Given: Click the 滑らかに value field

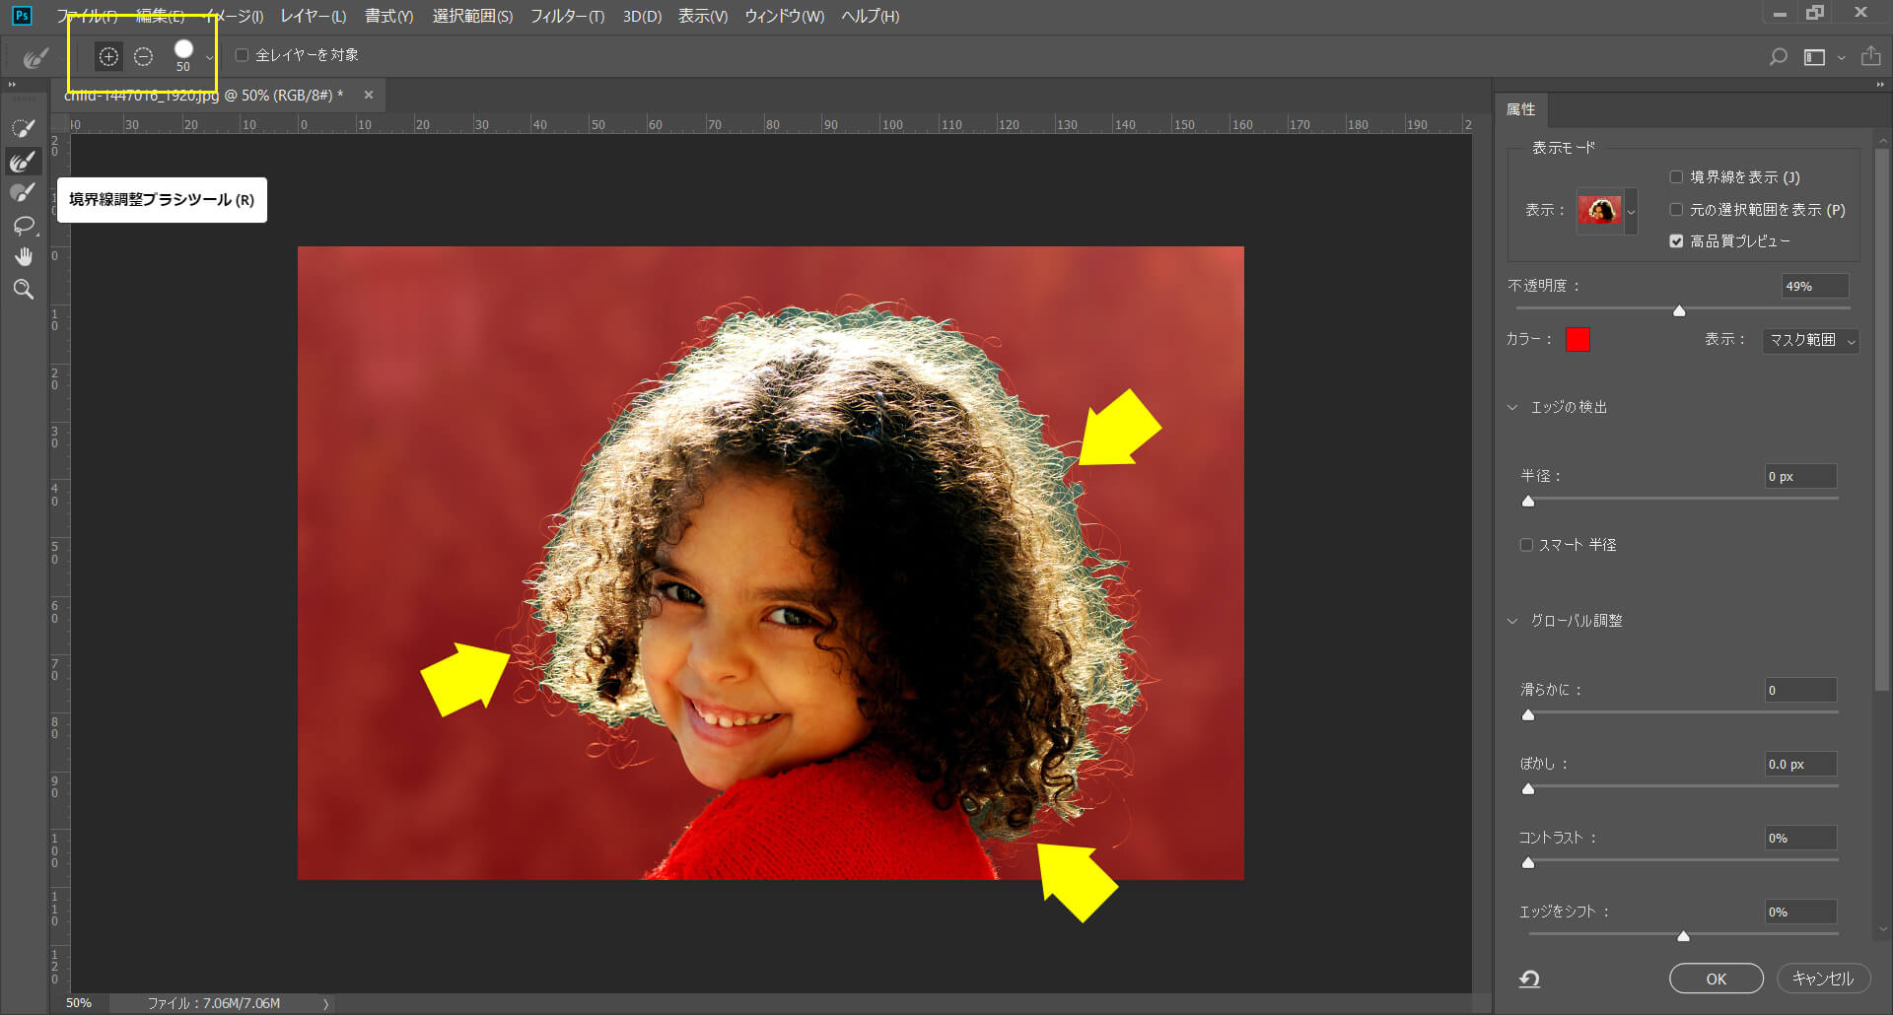Looking at the screenshot, I should pos(1800,690).
